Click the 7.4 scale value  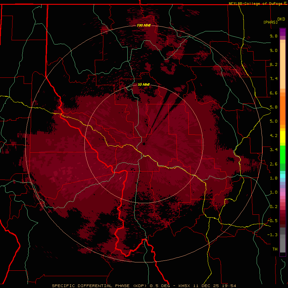tap(274, 79)
